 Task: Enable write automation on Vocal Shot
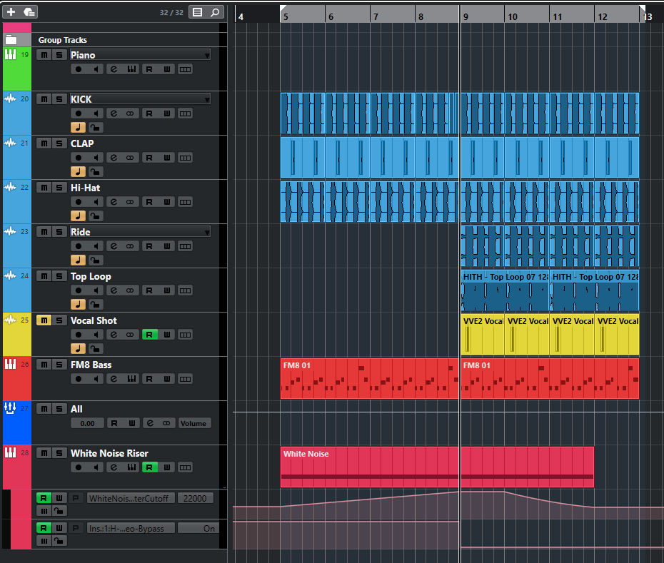tap(167, 335)
